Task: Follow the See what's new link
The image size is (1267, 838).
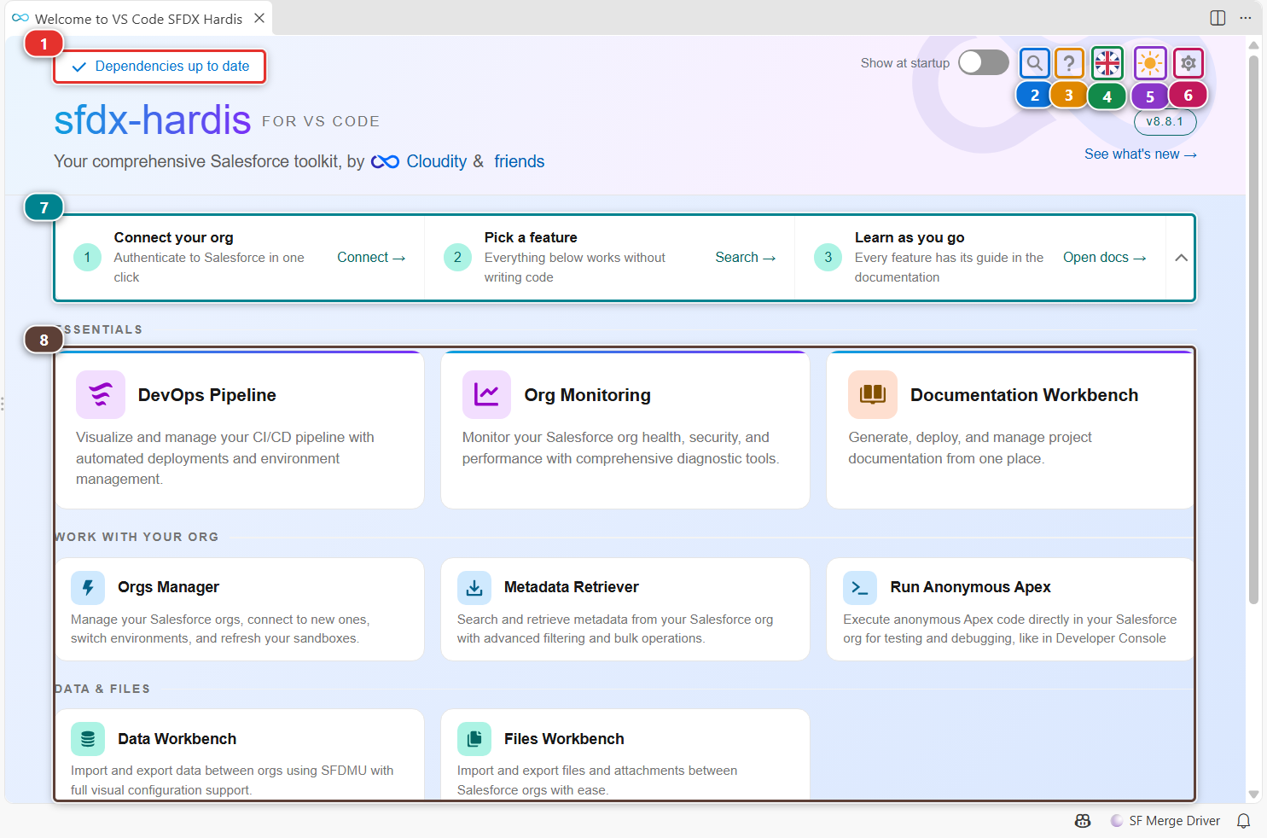Action: (x=1141, y=154)
